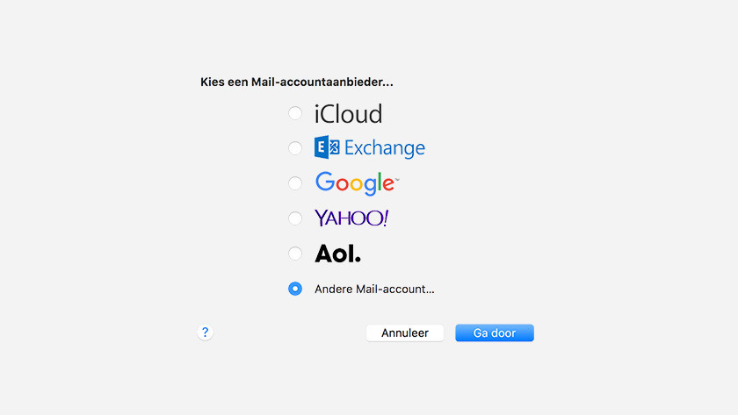Screen dimensions: 738x415
Task: Select the Andere Mail-account radio button
Action: point(295,289)
